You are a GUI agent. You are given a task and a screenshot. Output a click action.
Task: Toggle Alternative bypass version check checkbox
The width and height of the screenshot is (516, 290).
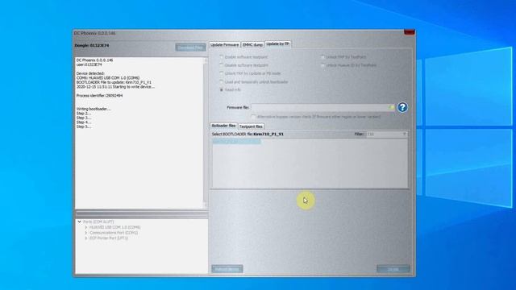point(253,117)
